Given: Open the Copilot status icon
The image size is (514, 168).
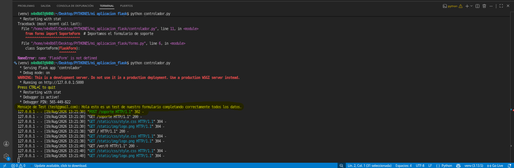Looking at the screenshot, I should [459, 165].
